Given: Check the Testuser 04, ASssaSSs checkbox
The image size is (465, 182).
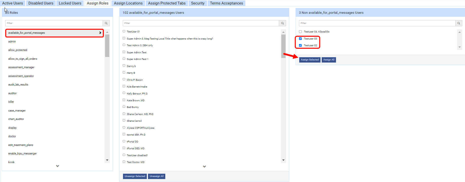Looking at the screenshot, I should [300, 32].
